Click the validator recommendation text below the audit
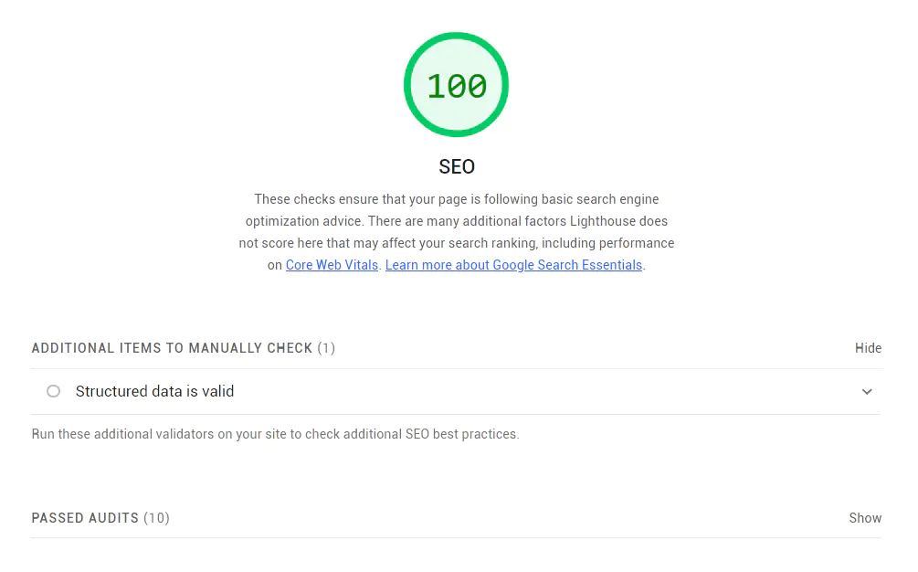The image size is (918, 572). coord(276,434)
